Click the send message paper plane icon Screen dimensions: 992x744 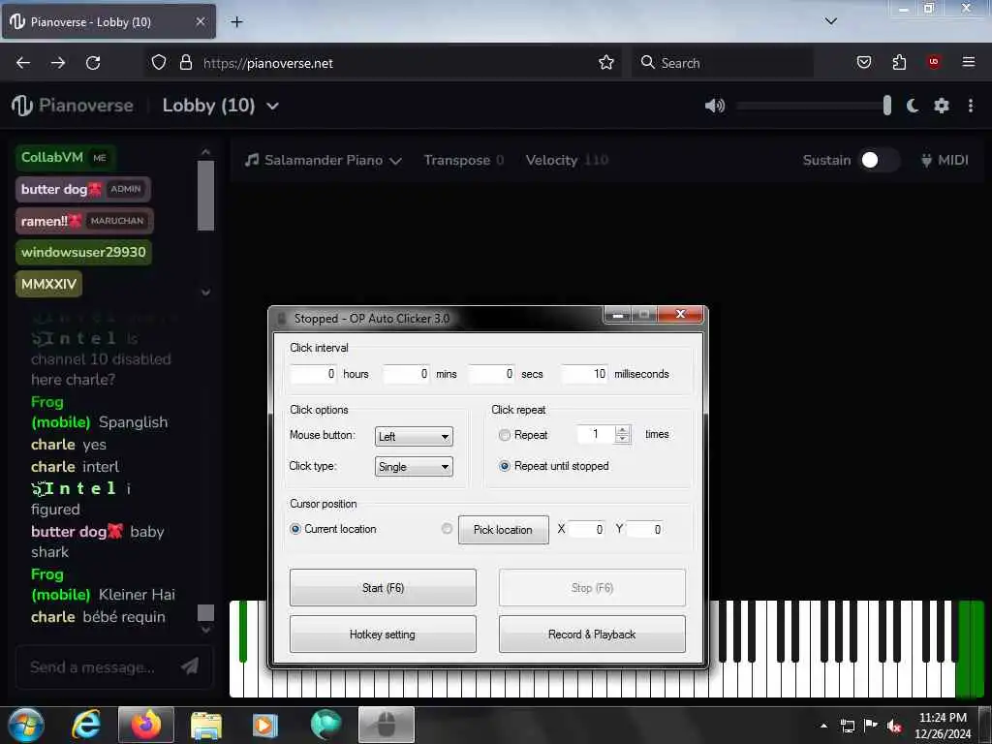point(189,666)
